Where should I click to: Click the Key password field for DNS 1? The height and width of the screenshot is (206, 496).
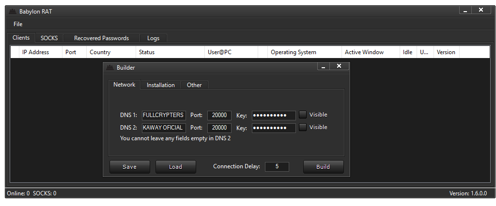click(x=274, y=115)
